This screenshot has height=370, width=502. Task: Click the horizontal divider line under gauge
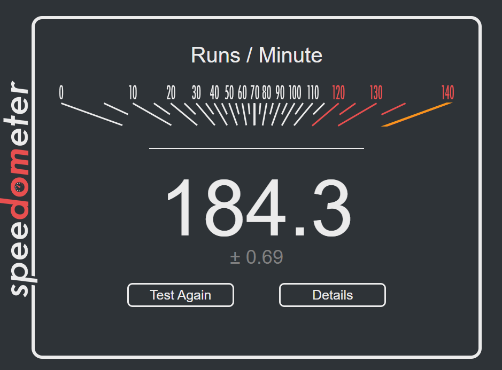(x=257, y=148)
